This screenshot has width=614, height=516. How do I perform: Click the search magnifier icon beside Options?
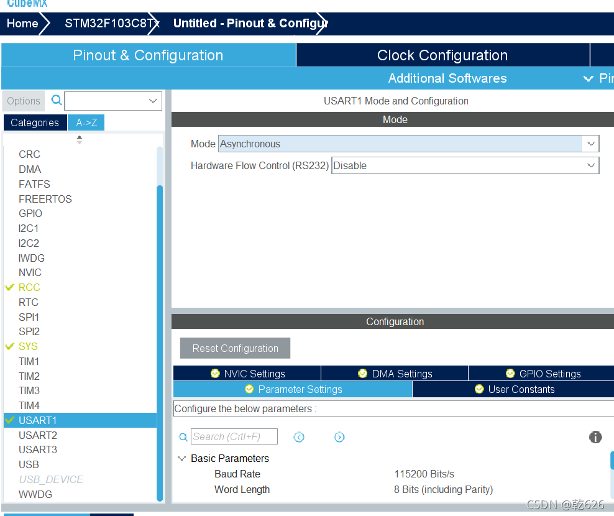pos(57,100)
